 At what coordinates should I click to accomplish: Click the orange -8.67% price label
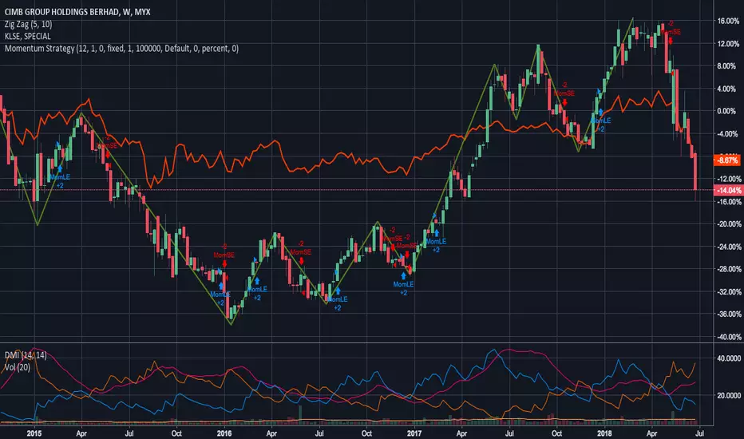pos(727,160)
